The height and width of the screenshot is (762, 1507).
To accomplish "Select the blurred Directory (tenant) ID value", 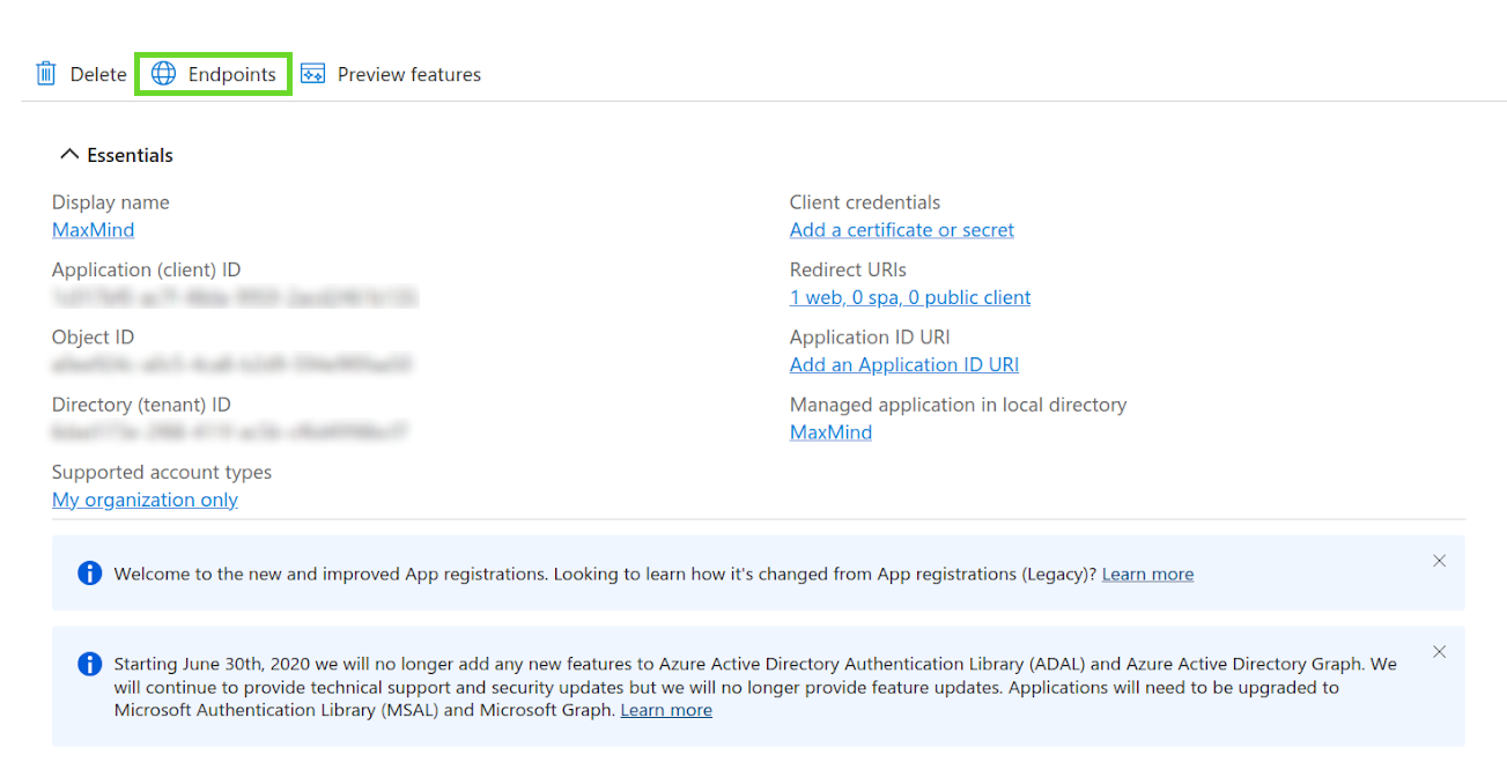I will click(x=230, y=432).
